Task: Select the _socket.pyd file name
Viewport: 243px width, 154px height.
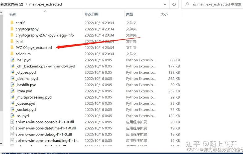Action: 26,110
